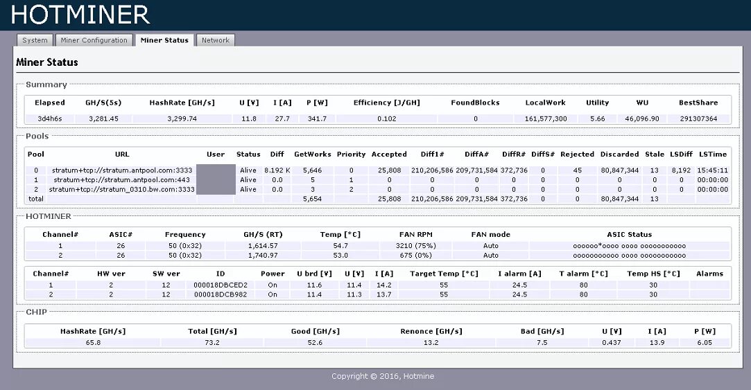Click pool URL stratum.antpool.com:3333
This screenshot has width=751, height=390.
122,170
